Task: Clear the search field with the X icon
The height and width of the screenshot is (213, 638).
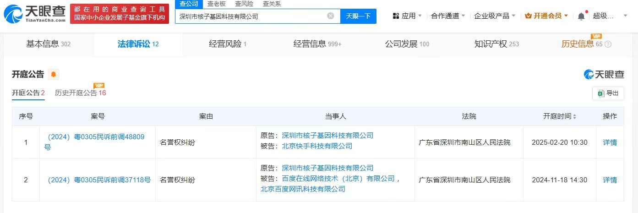Action: click(x=331, y=16)
